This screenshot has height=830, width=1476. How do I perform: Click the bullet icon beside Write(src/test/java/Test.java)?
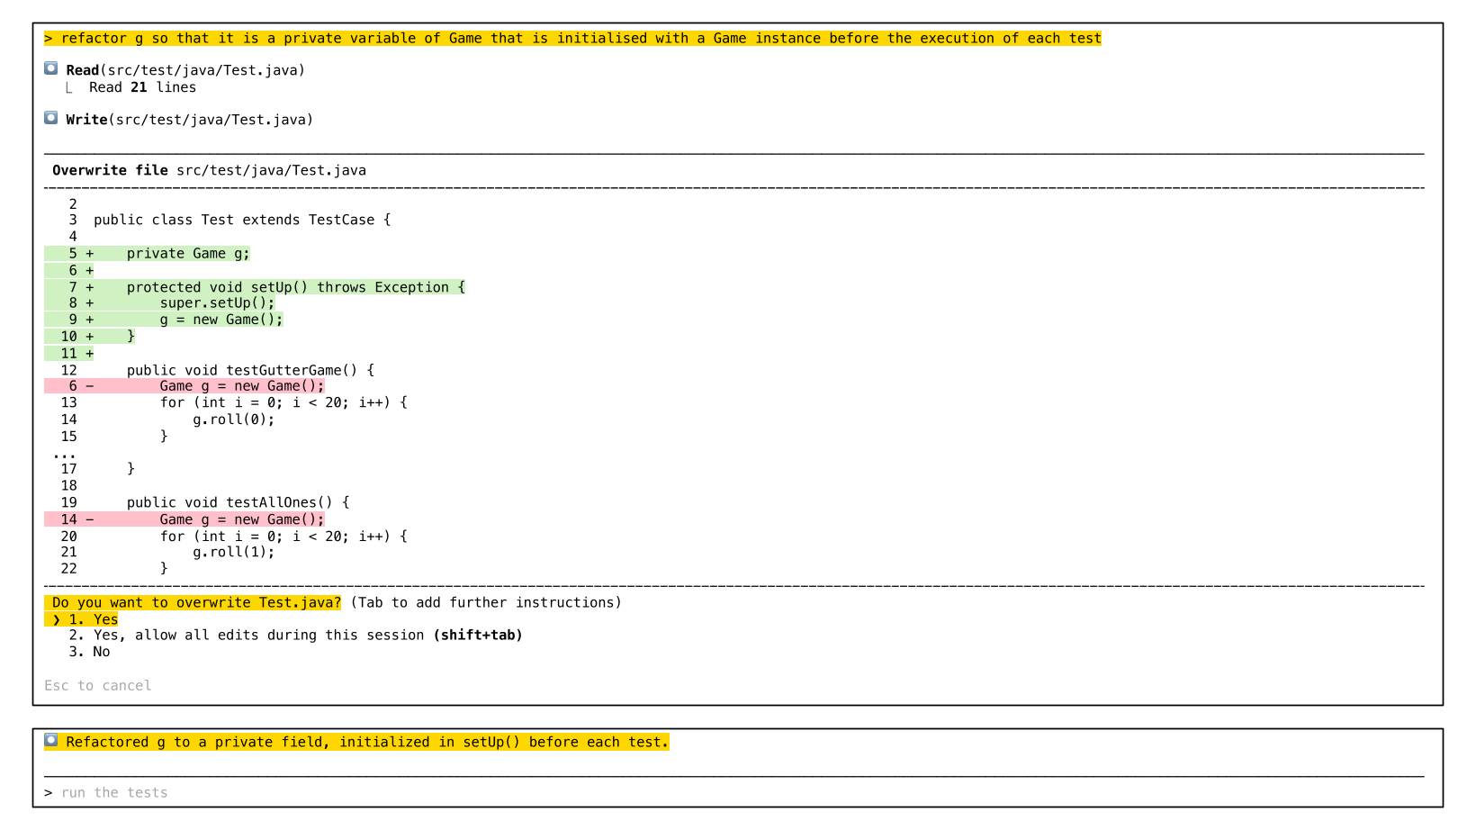51,118
